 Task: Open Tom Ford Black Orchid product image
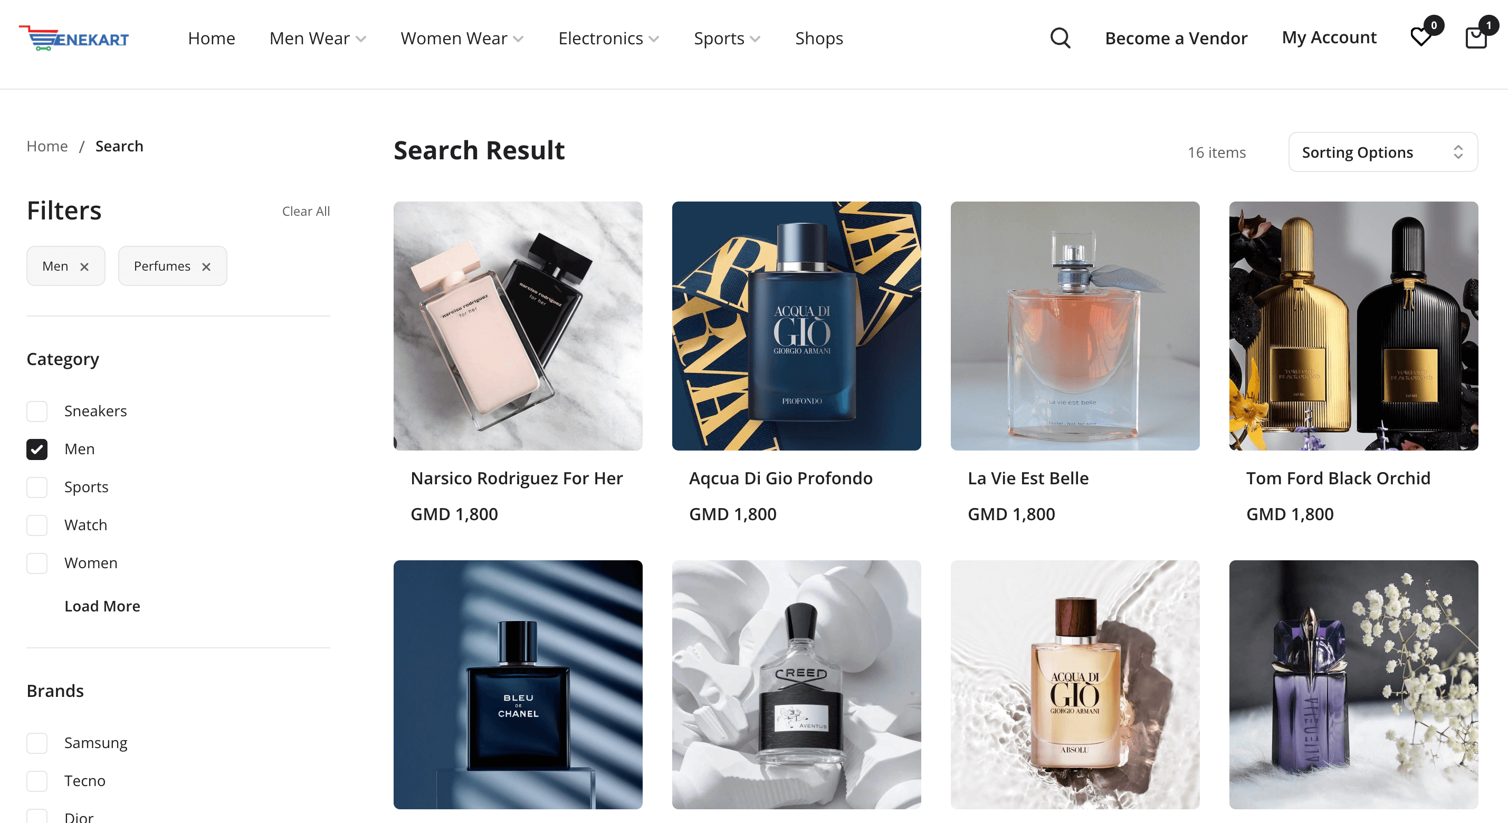coord(1353,326)
